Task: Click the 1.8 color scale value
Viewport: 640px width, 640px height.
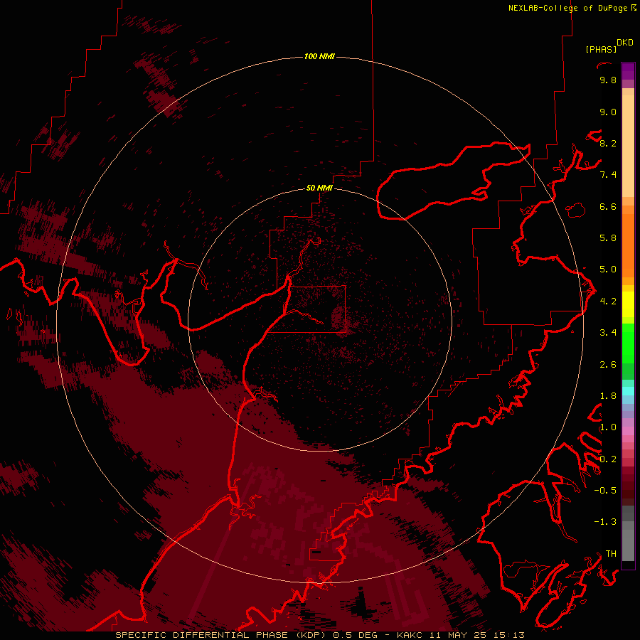Action: [x=608, y=396]
